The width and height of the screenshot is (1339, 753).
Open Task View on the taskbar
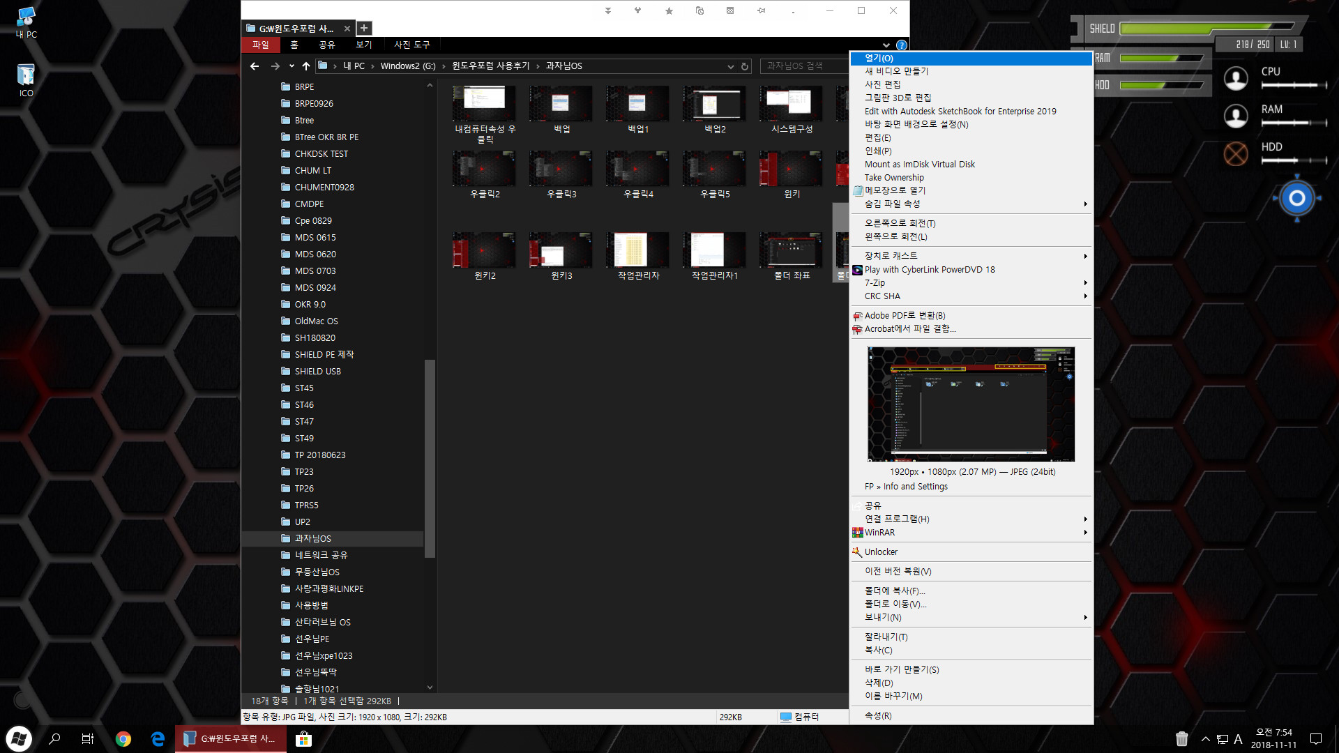[x=88, y=739]
